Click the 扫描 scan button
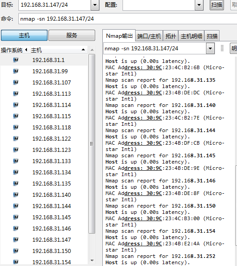The image size is (237, 266). 217,5
